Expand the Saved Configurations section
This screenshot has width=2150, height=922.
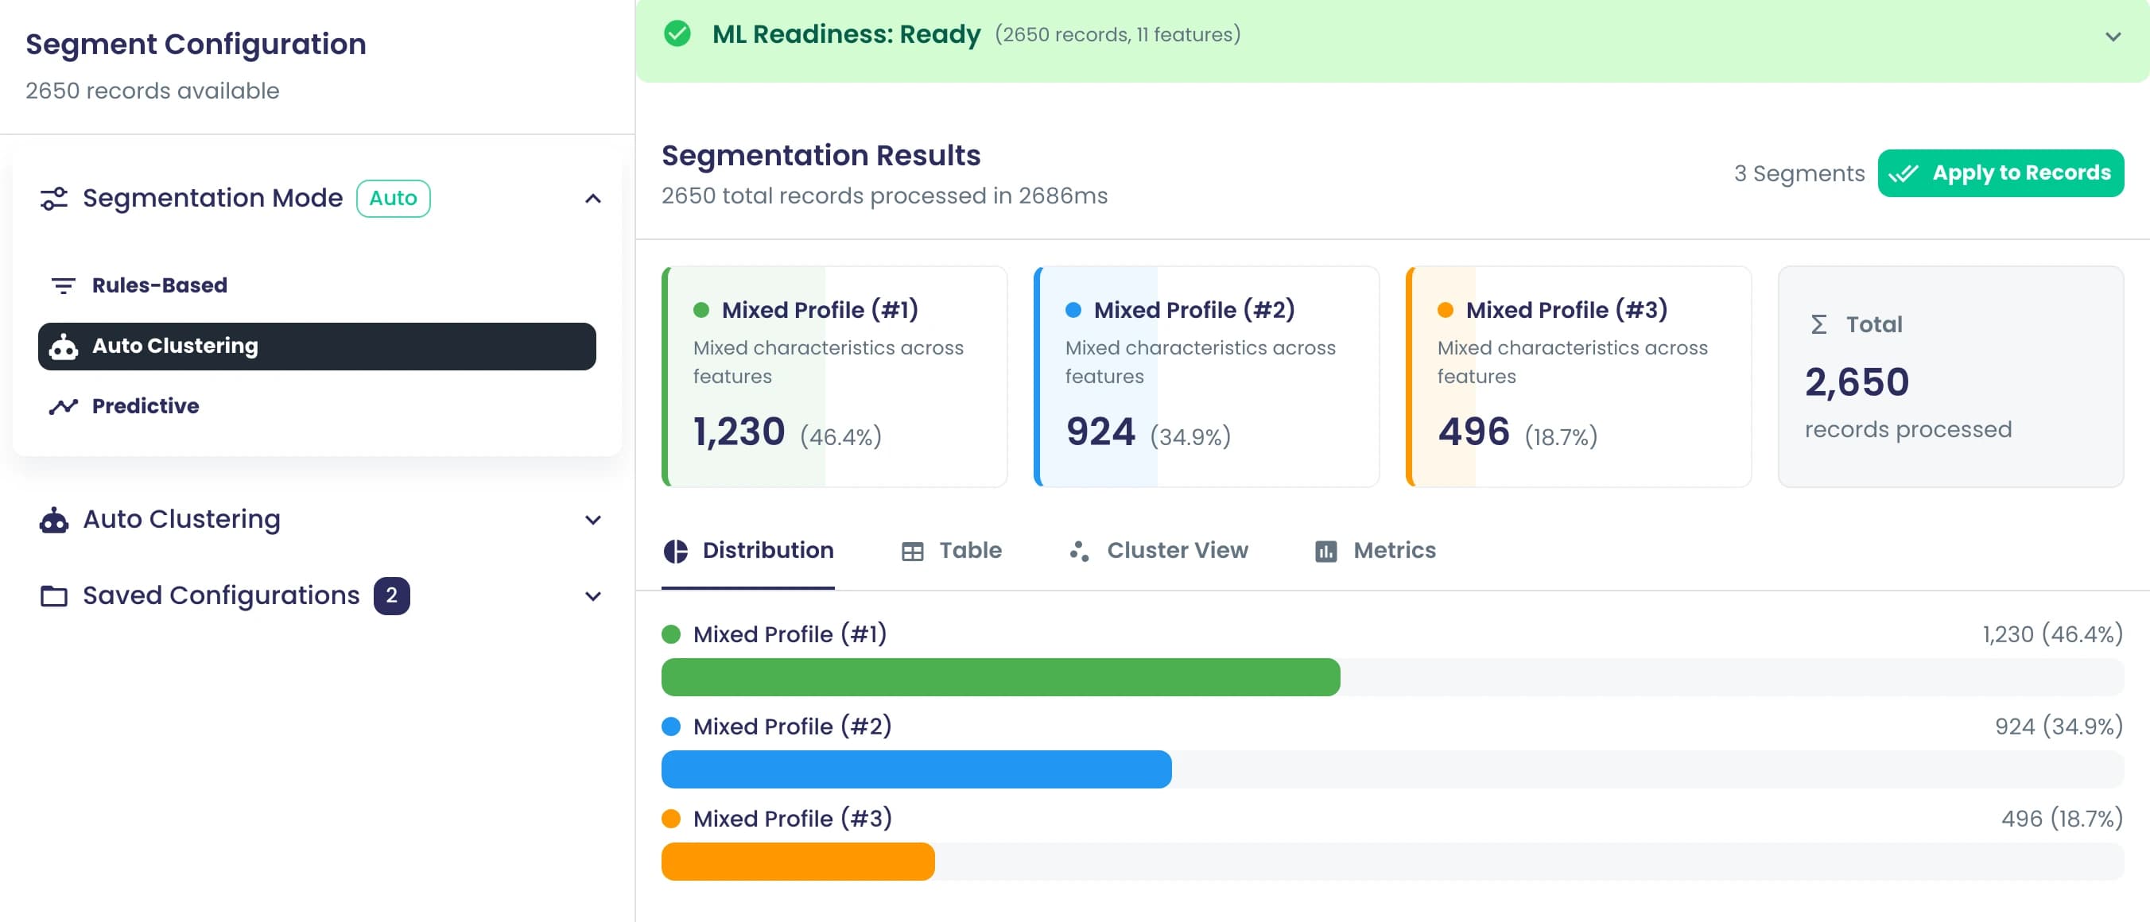click(x=592, y=597)
